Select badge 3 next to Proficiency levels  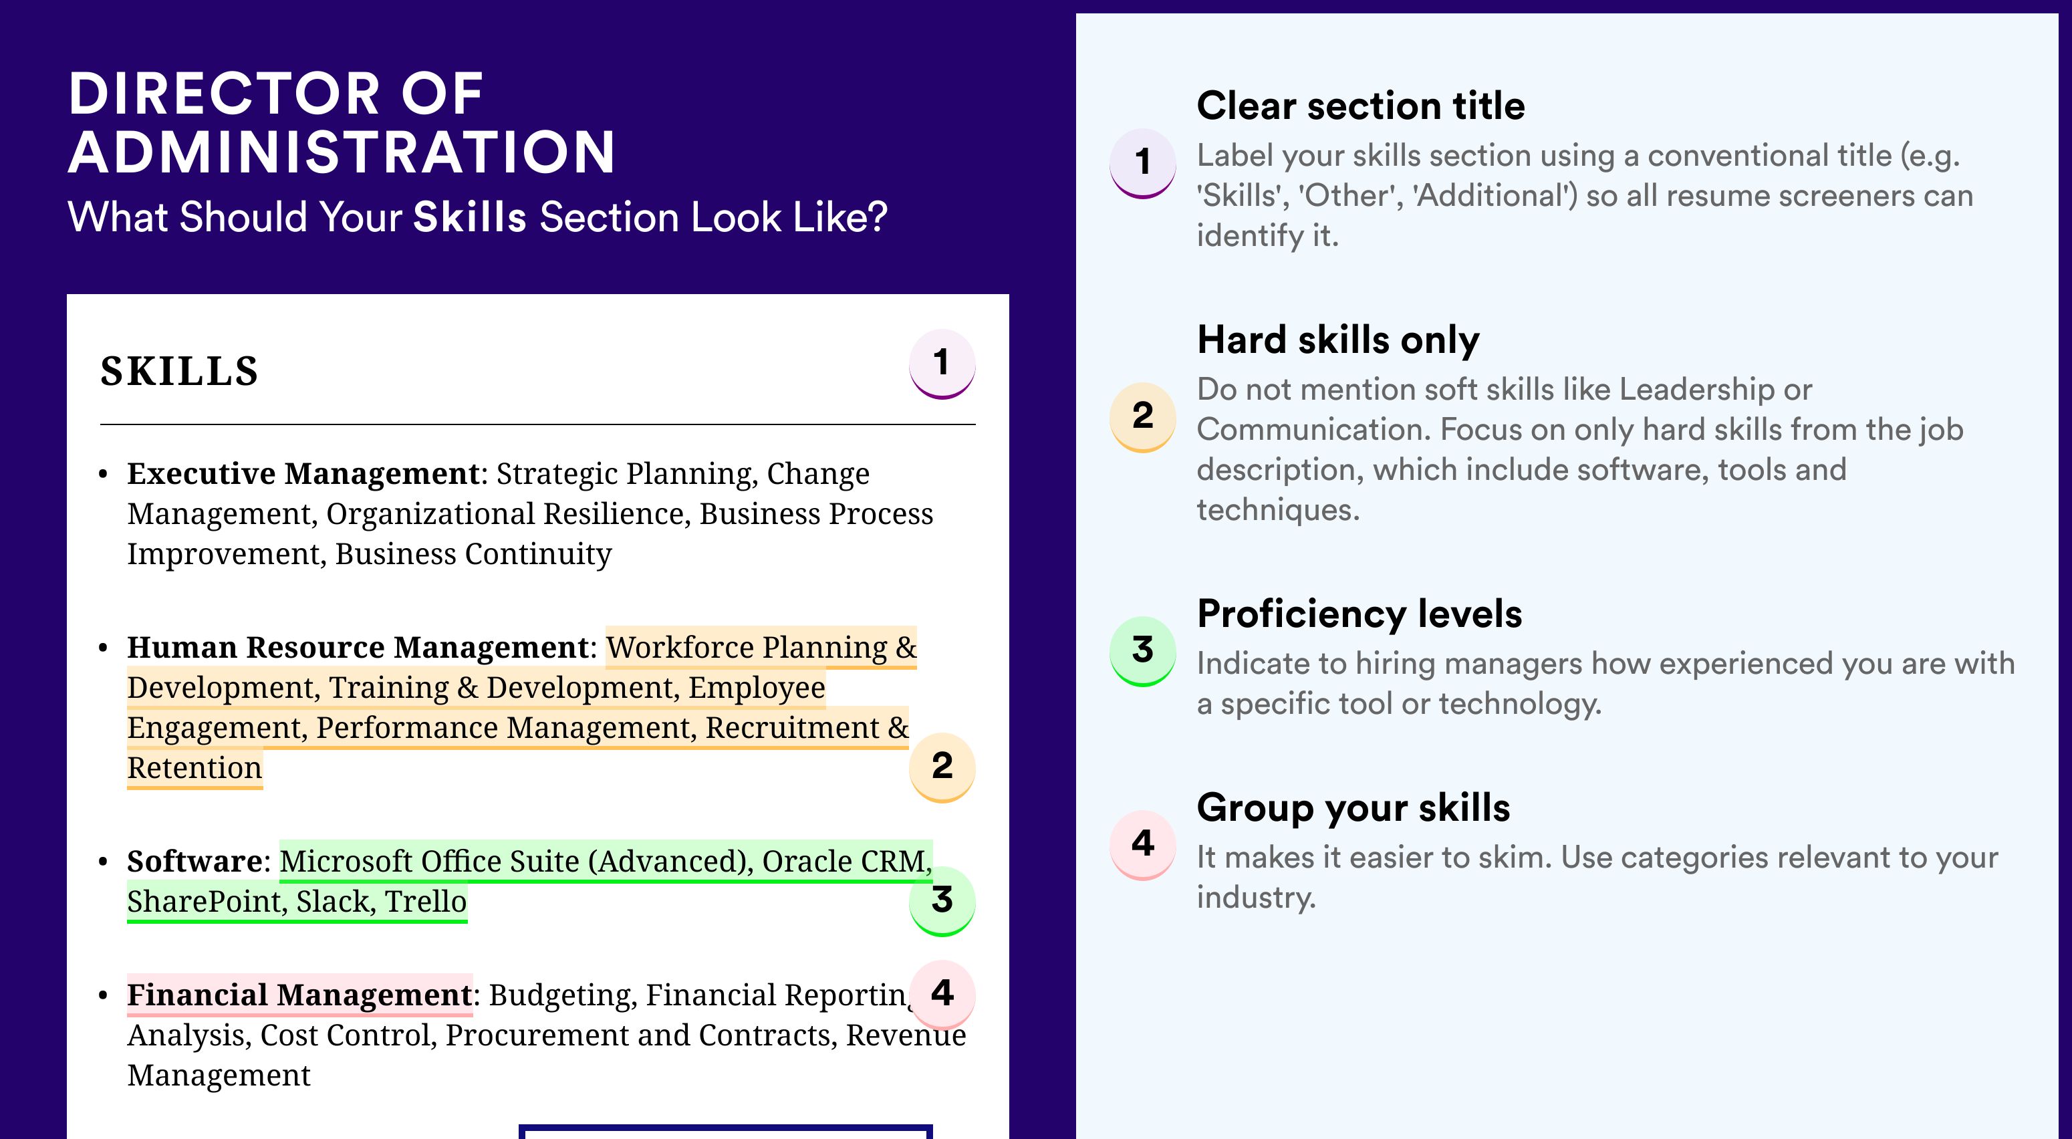(1142, 650)
